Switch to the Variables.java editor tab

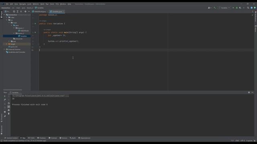[x=57, y=12]
